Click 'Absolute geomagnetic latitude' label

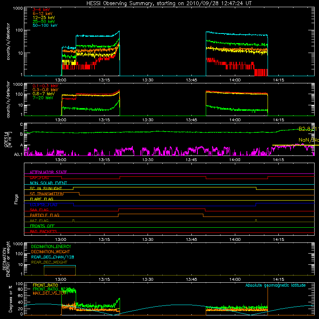pyautogui.click(x=276, y=285)
